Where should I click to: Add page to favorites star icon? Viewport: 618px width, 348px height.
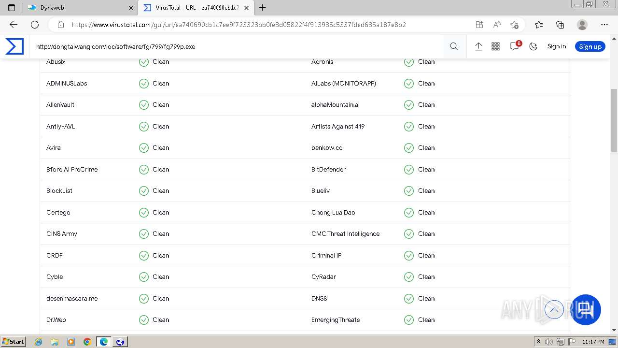pyautogui.click(x=514, y=25)
